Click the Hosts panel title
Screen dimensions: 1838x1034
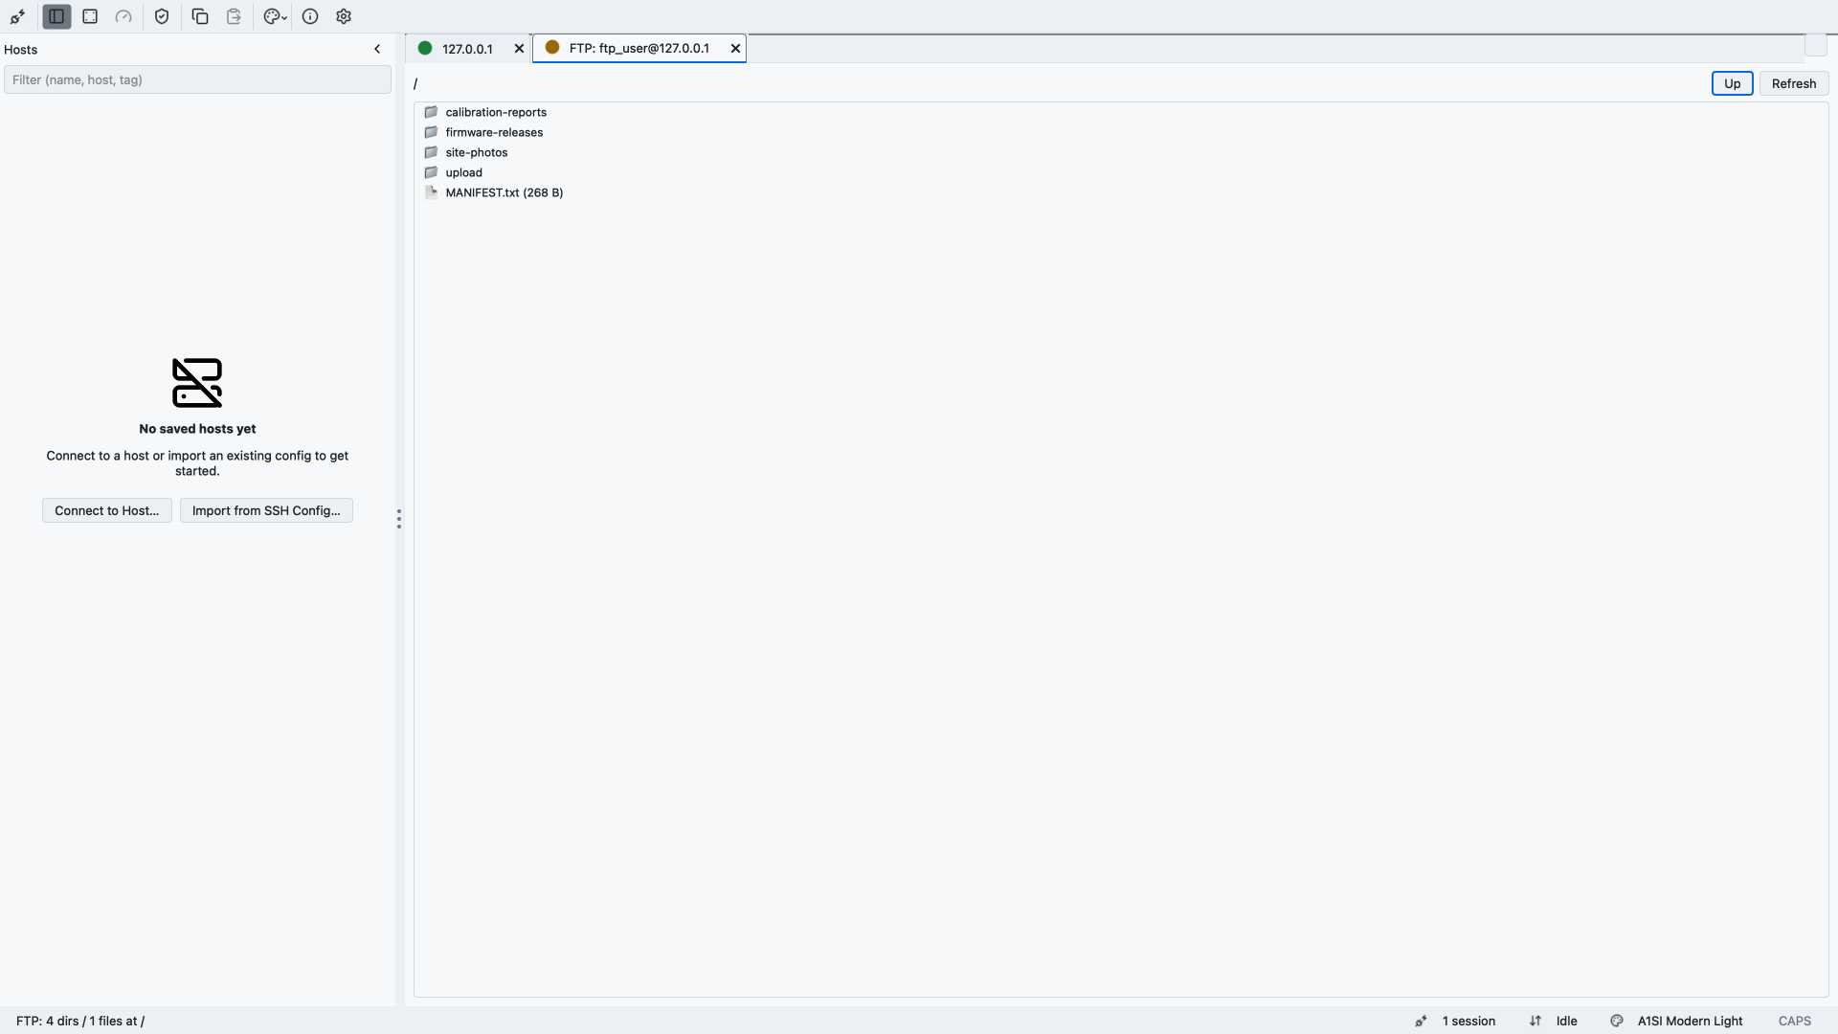[x=21, y=50]
